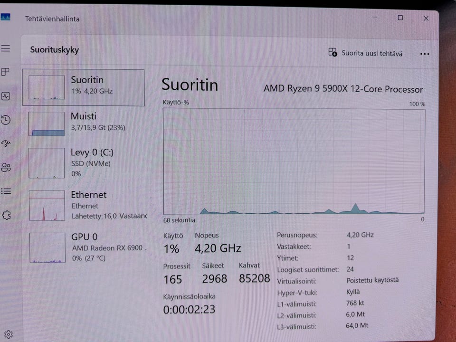This screenshot has height=342, width=456.
Task: Click the AMD Ryzen 9 5900X processor name
Action: [343, 89]
